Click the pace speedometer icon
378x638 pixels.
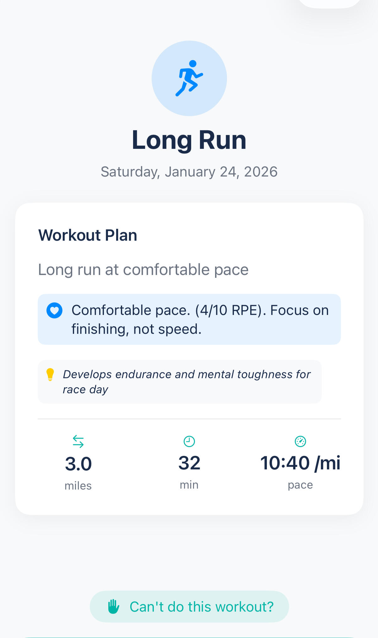[x=300, y=441]
